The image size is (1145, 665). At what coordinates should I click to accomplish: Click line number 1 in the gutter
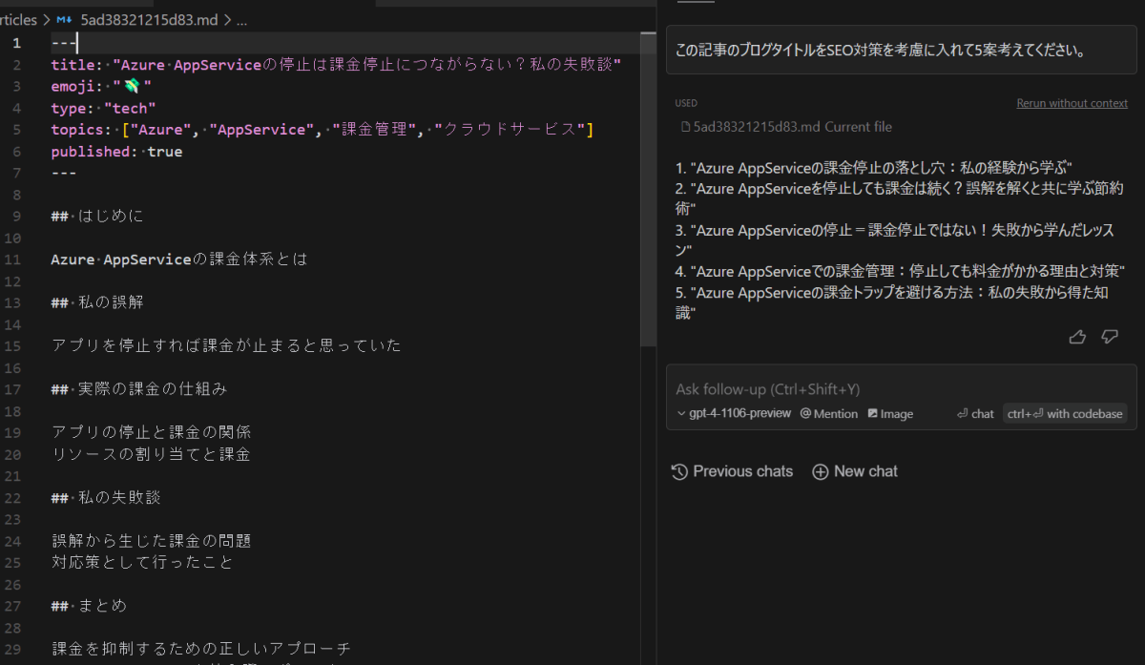16,43
